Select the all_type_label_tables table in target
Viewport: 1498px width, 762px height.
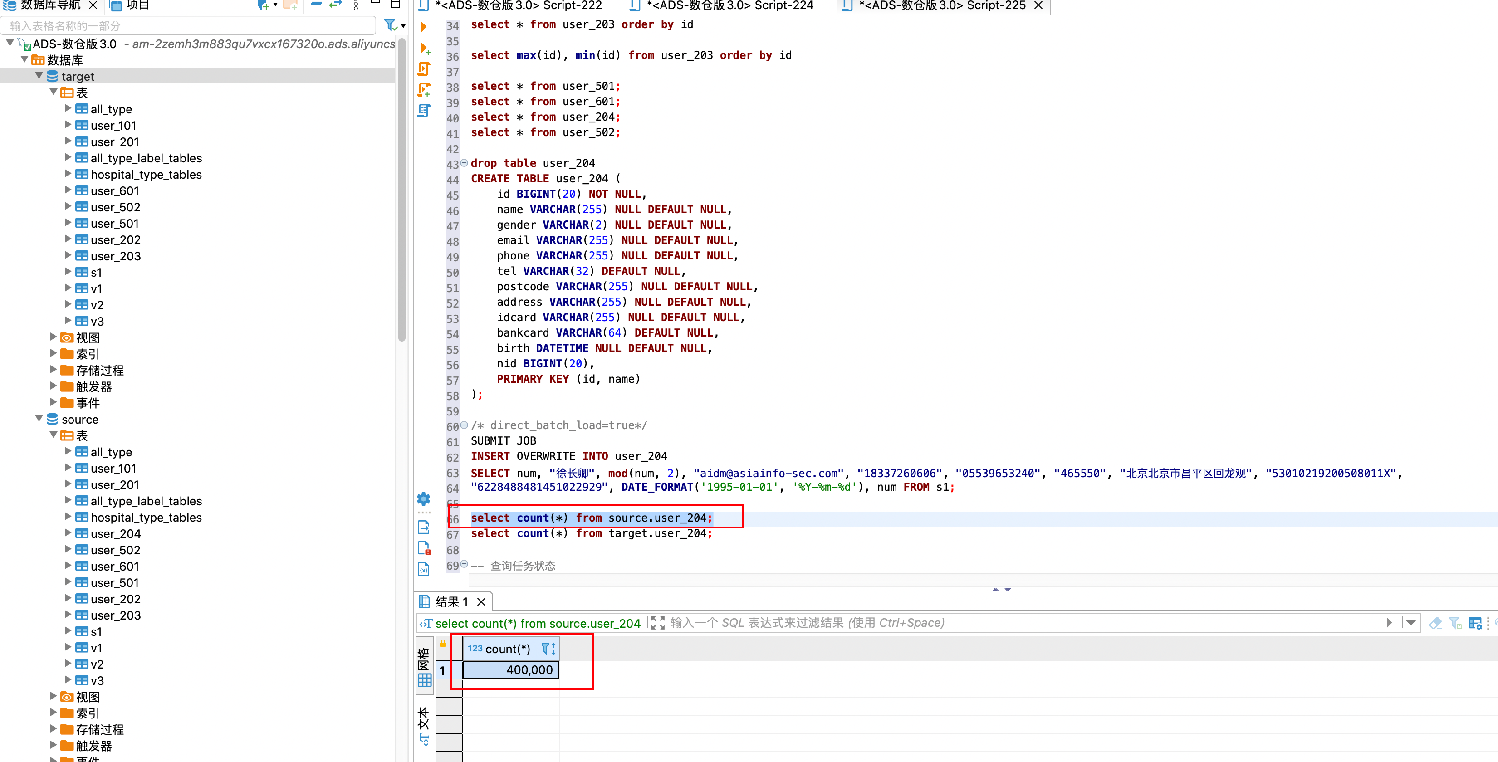coord(146,157)
